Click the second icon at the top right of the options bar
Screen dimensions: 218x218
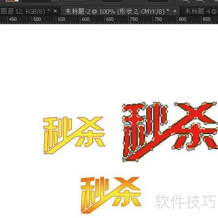click(x=200, y=1)
